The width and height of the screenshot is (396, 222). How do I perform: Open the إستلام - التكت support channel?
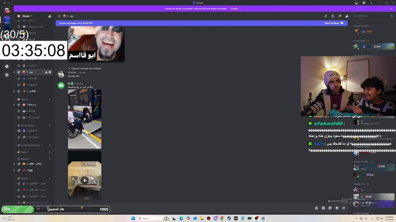34,164
